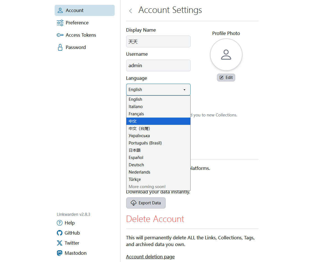
Task: Click the Preference sliders icon
Action: click(x=60, y=23)
